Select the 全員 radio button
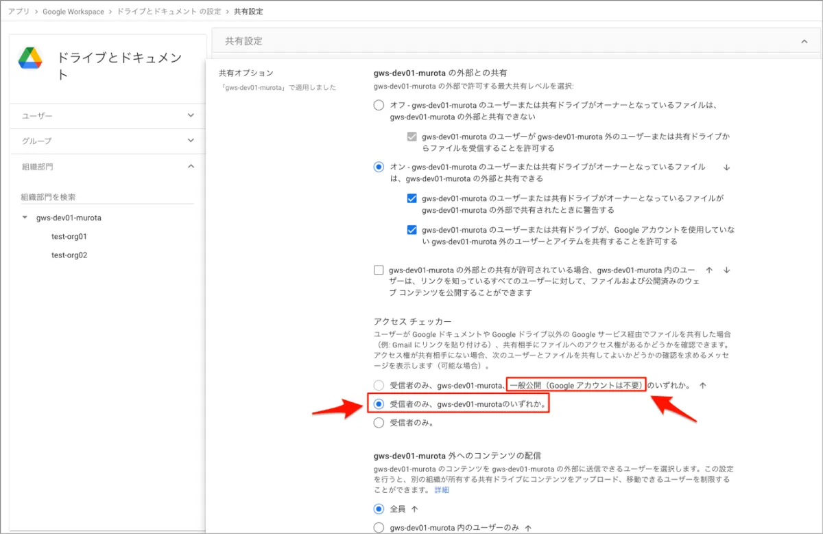823x534 pixels. [x=379, y=509]
